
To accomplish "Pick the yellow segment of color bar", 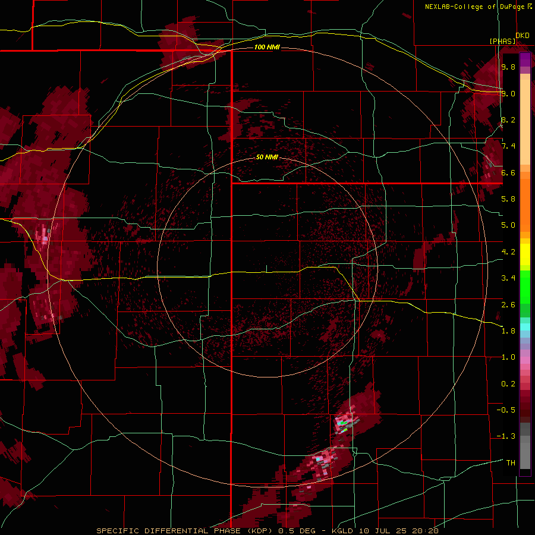I will [x=525, y=254].
